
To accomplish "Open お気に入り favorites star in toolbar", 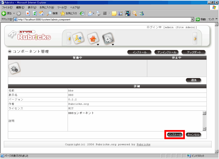I will 69,13.
